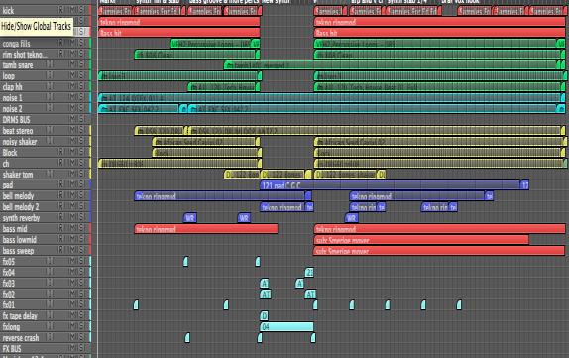
Task: Solo the pad track
Action: [x=81, y=184]
